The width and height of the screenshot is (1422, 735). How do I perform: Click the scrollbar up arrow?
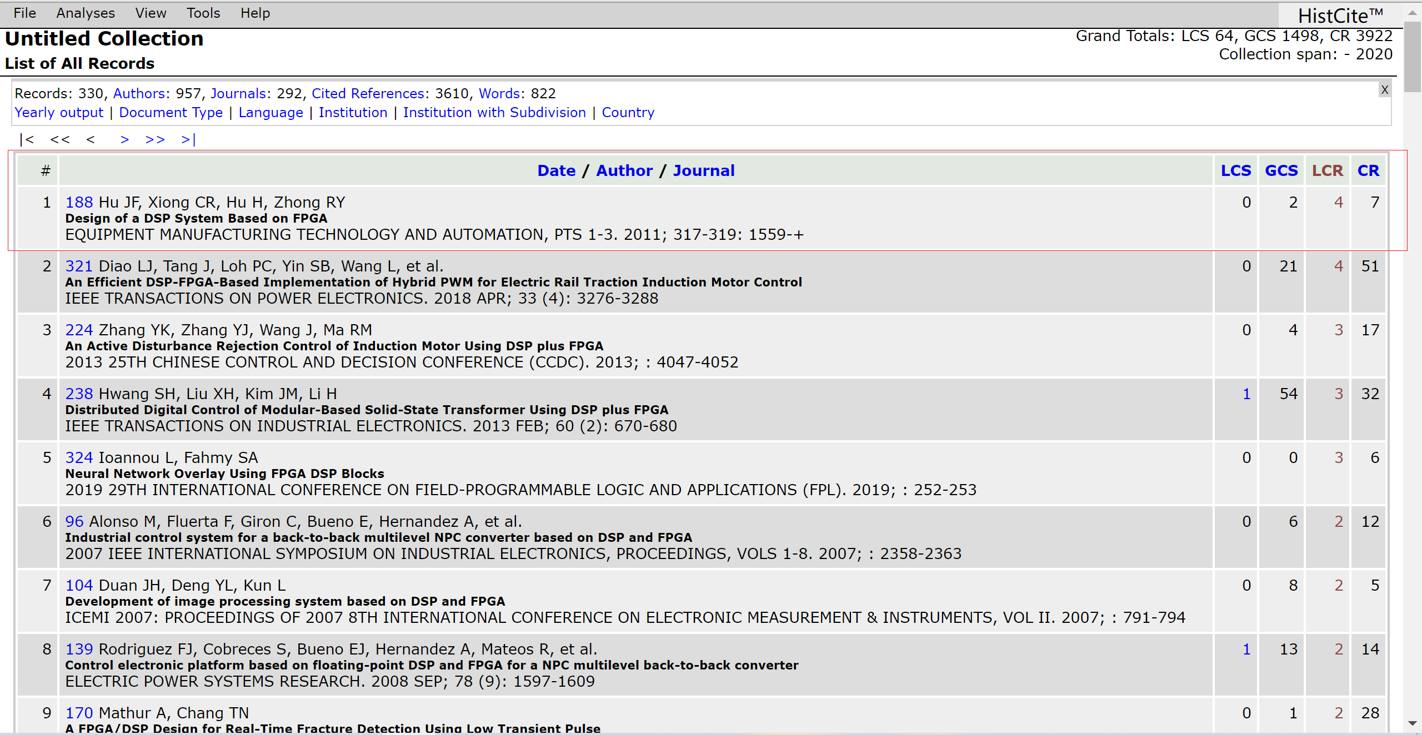coord(1413,12)
